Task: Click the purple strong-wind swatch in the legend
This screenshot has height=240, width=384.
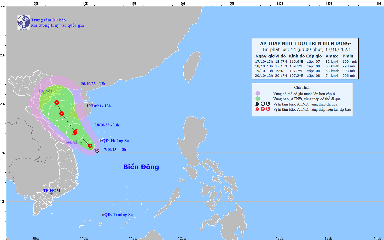Action: (258, 93)
